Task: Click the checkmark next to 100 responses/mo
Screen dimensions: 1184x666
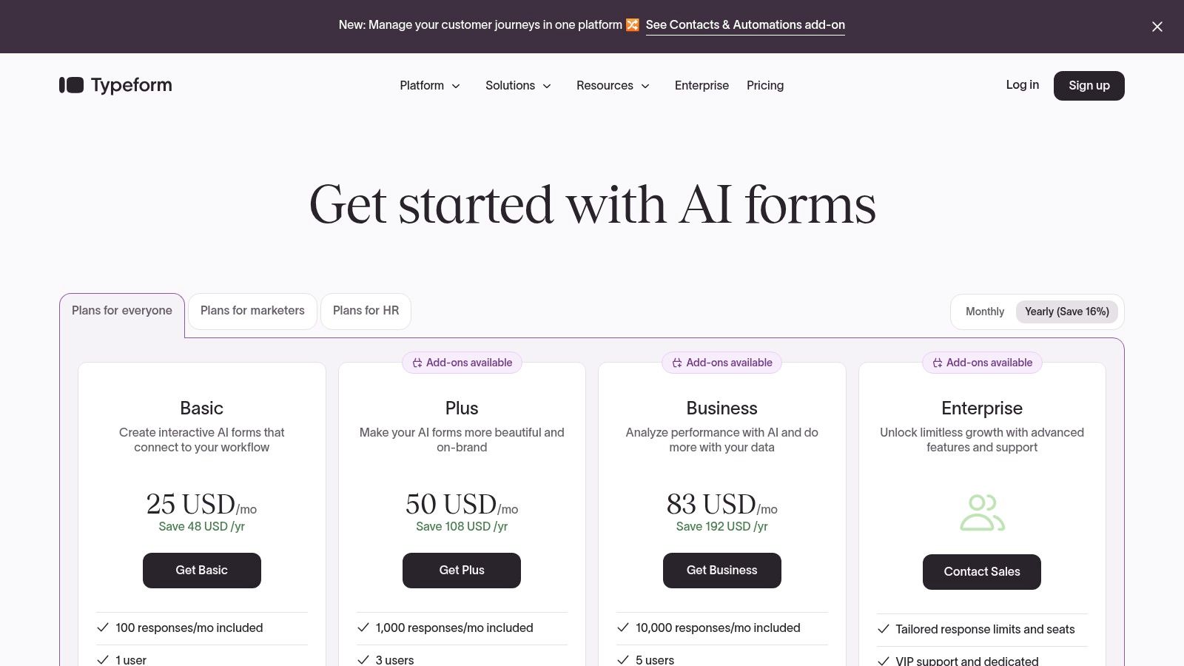Action: (x=101, y=628)
